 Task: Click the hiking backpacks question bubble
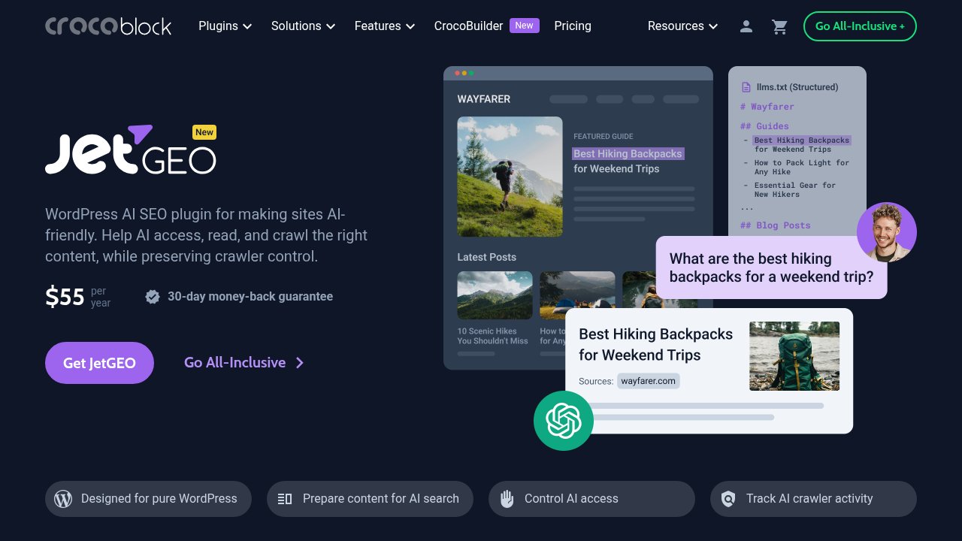tap(771, 267)
